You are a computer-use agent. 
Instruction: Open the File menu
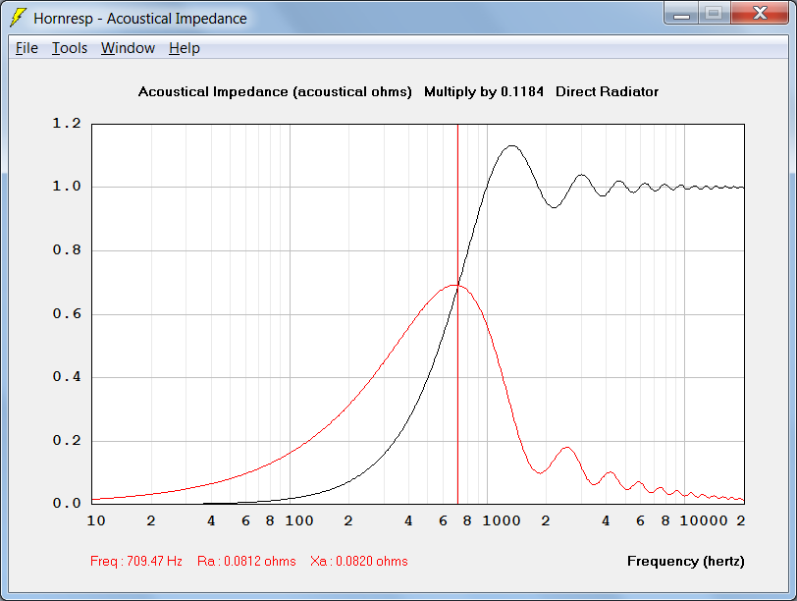27,48
